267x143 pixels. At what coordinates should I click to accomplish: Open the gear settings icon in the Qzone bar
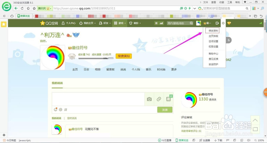click(x=223, y=23)
